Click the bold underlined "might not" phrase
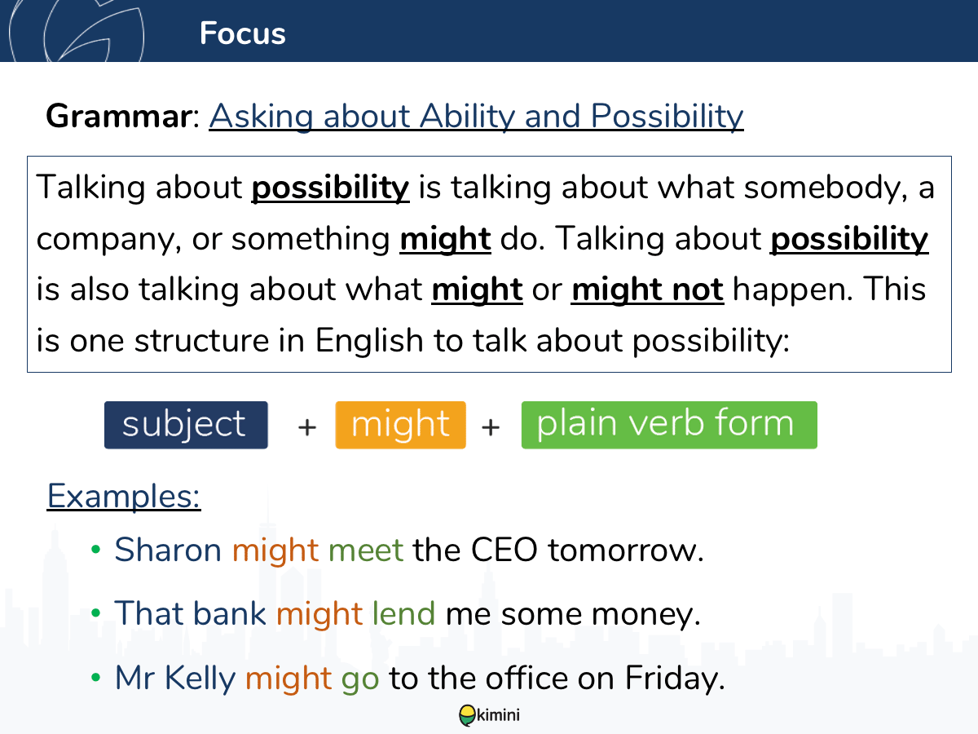The image size is (978, 734). pyautogui.click(x=647, y=290)
